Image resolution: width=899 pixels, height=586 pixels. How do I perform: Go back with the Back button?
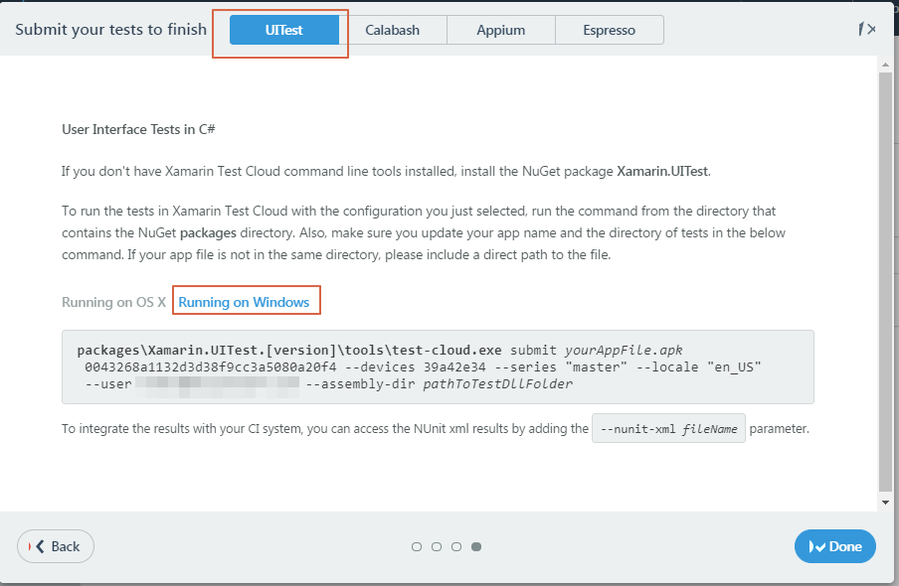(x=56, y=546)
